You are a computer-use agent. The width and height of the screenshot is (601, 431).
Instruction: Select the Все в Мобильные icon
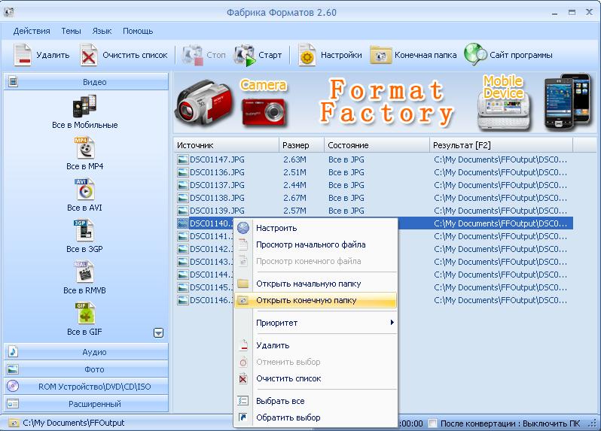[x=84, y=106]
